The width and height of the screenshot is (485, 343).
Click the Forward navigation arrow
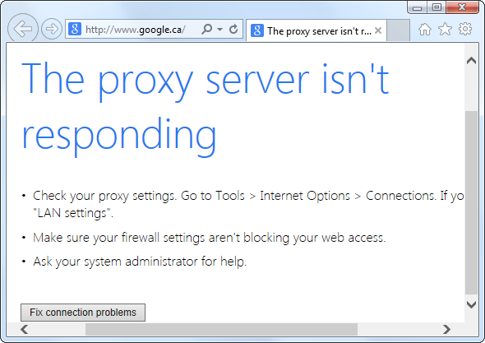point(52,29)
